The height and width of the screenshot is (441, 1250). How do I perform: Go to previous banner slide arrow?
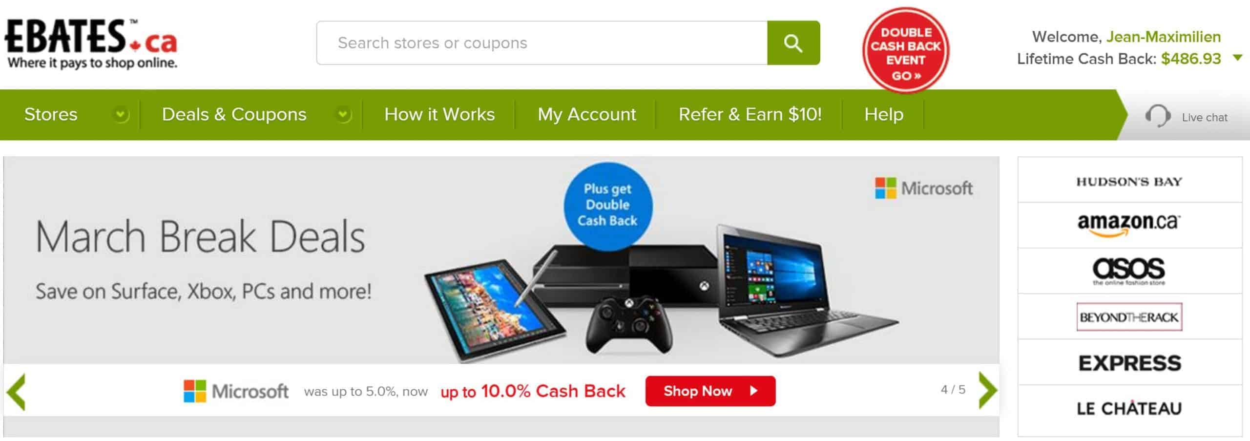(16, 391)
